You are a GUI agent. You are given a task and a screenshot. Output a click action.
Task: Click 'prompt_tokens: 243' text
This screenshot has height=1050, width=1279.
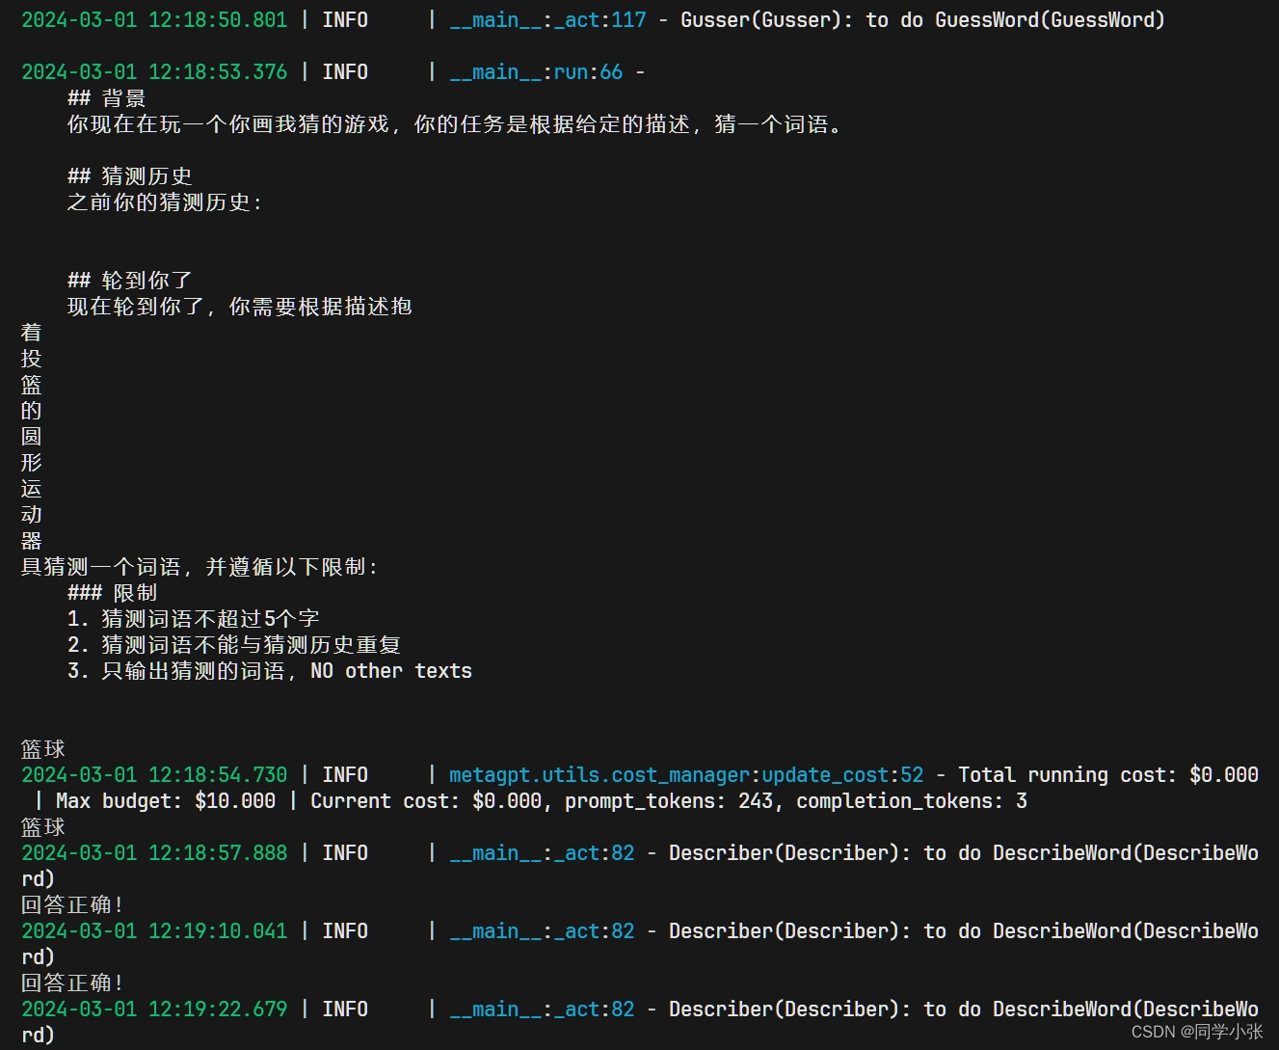point(669,801)
